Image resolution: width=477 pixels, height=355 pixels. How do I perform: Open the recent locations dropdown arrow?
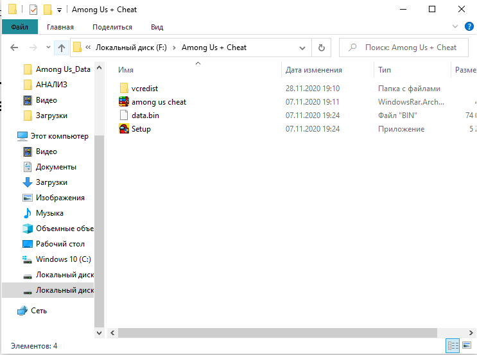tap(48, 48)
